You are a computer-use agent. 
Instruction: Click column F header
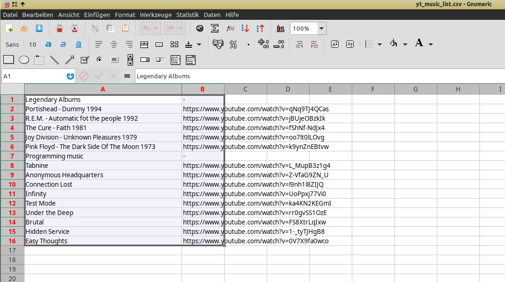(373, 89)
